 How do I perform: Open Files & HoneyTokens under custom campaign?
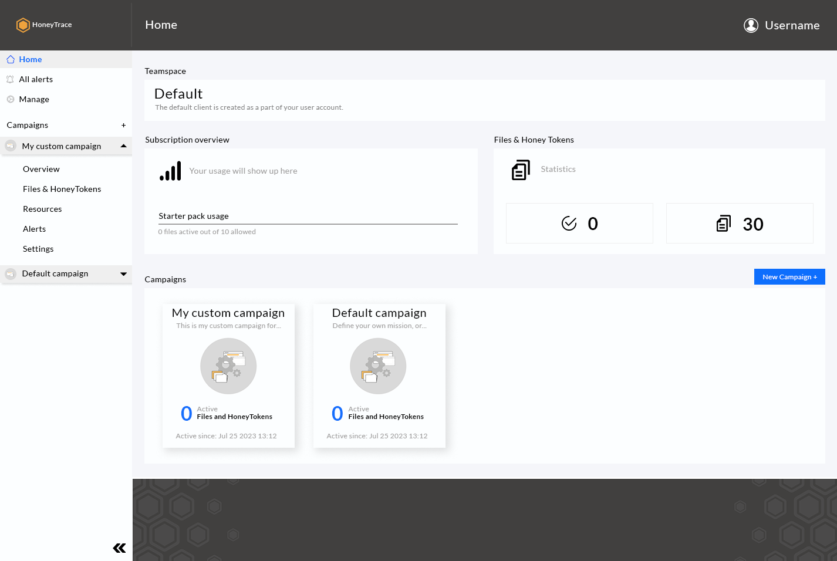tap(62, 189)
